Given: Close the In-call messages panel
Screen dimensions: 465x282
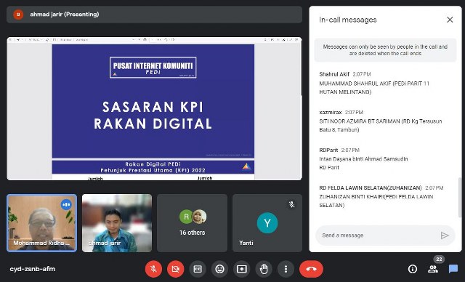Looking at the screenshot, I should coord(450,20).
